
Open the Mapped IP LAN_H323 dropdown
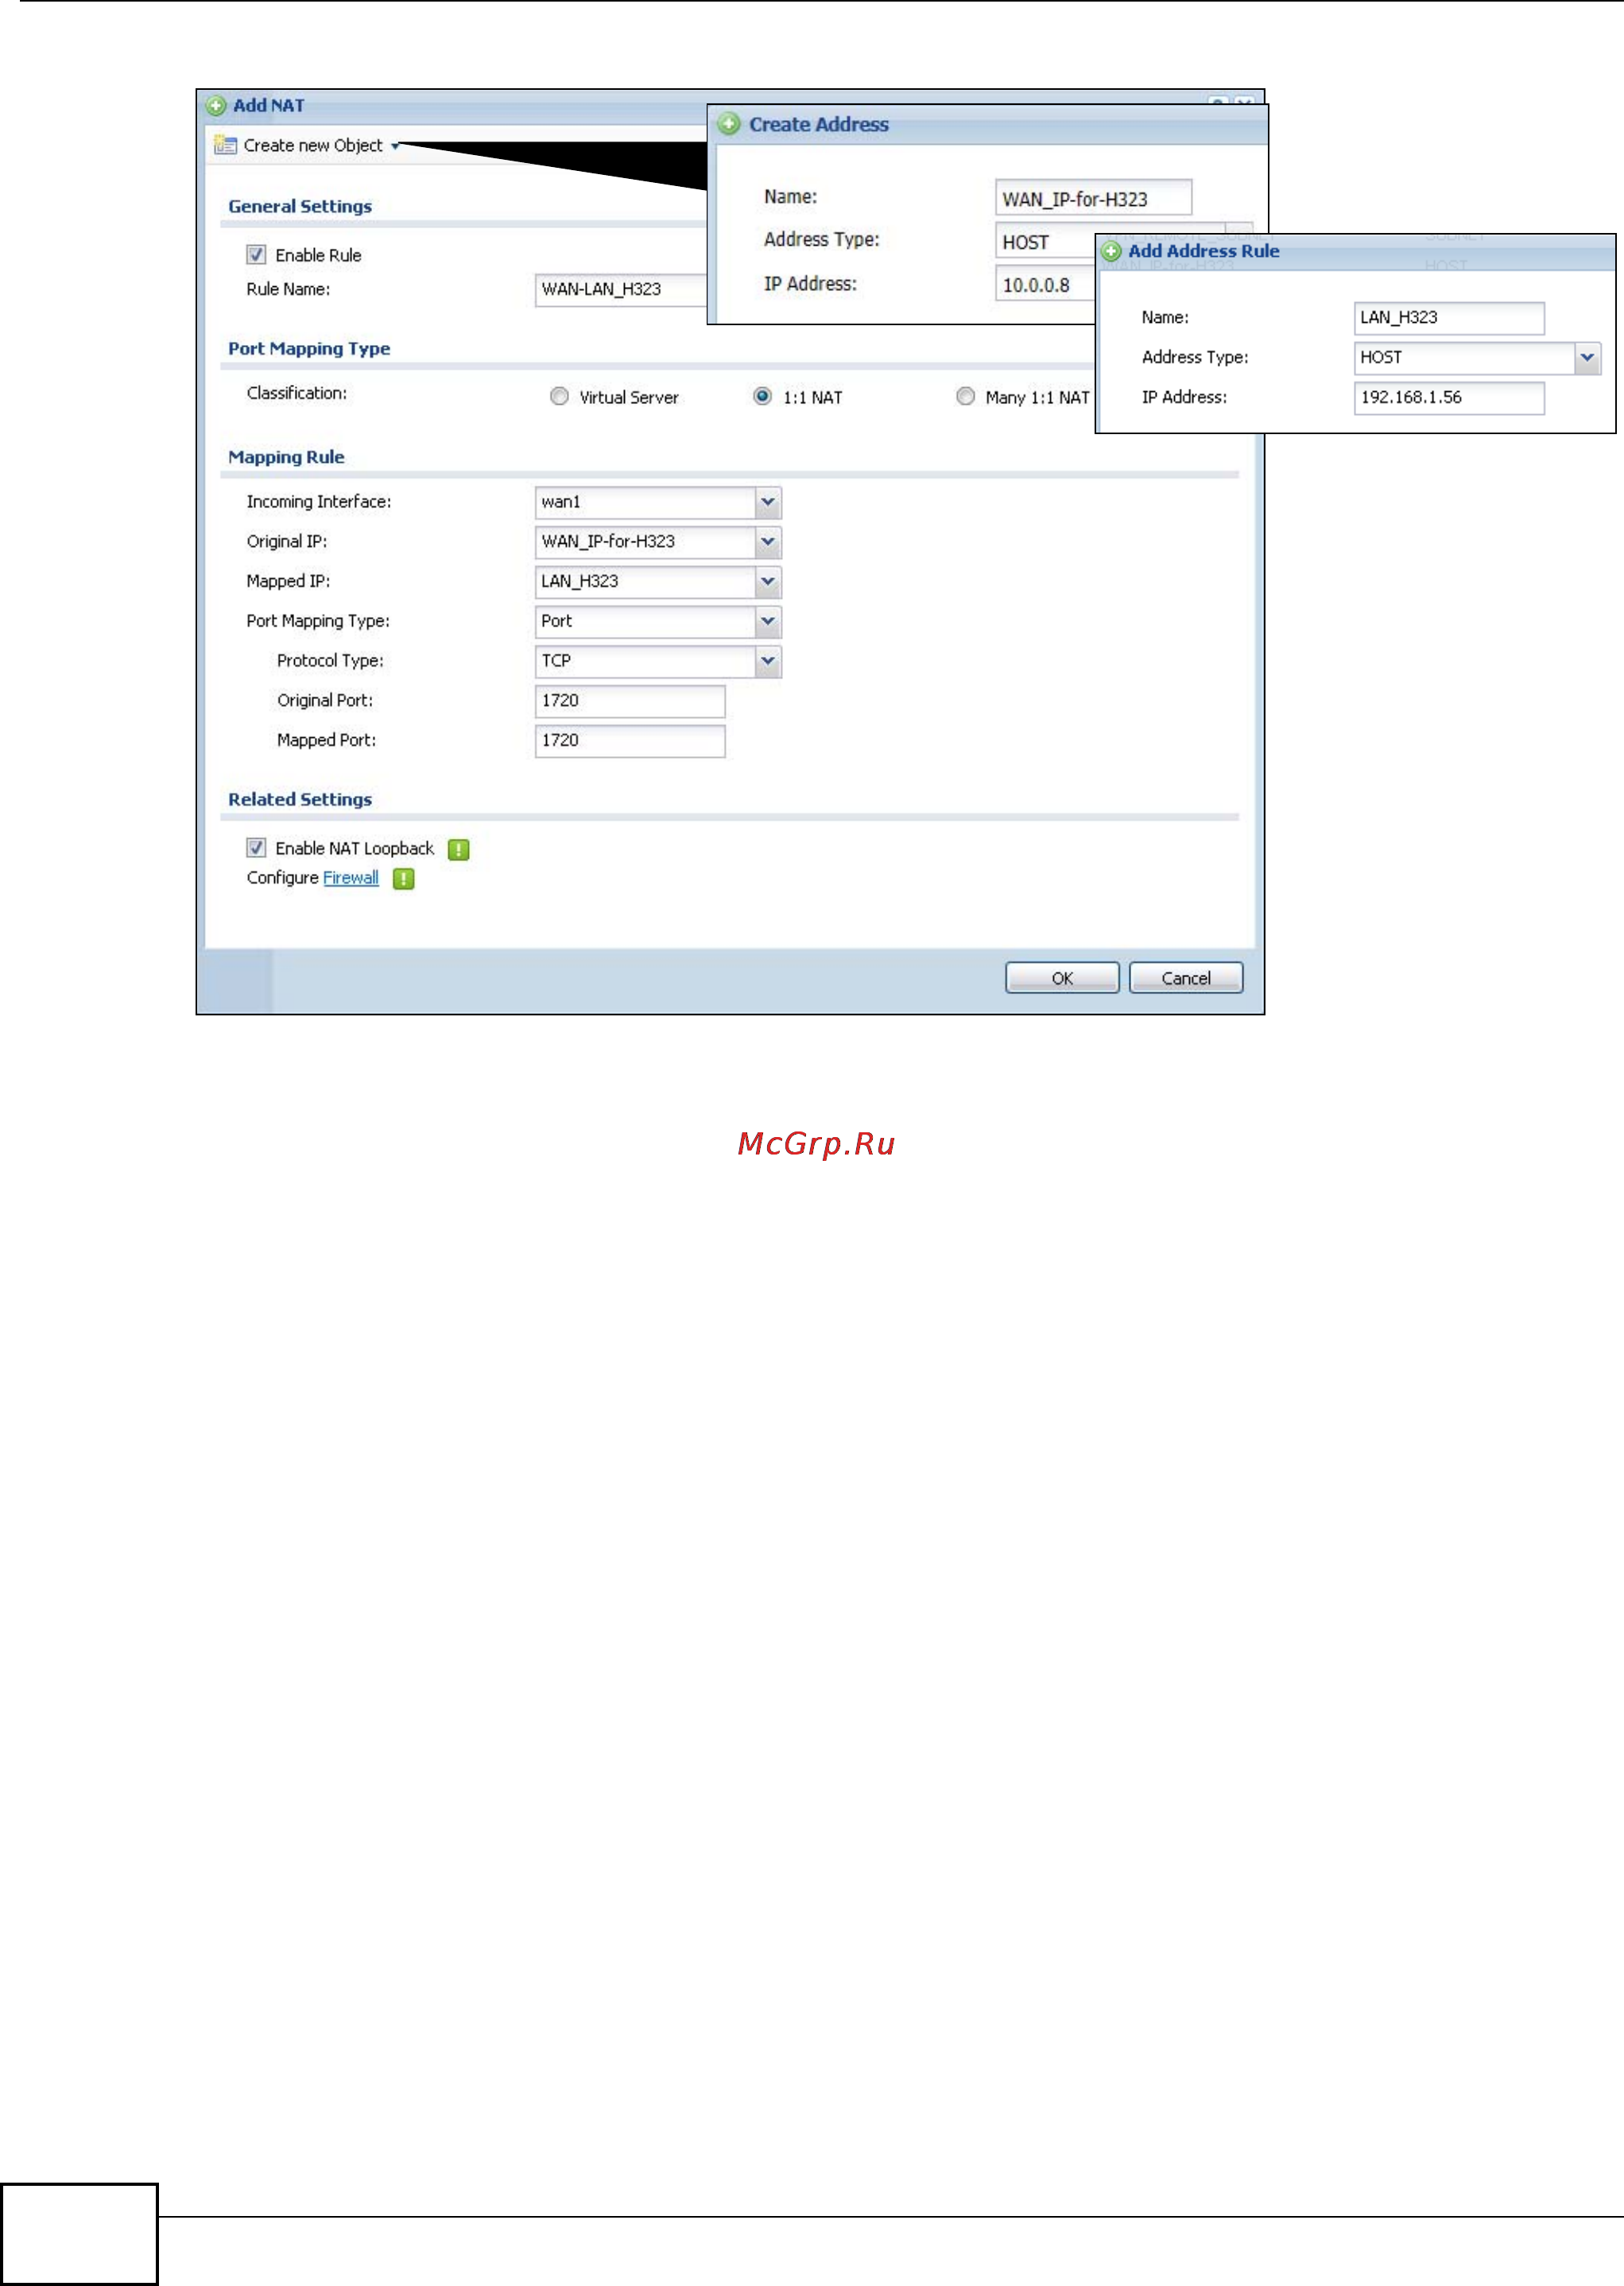tap(768, 582)
